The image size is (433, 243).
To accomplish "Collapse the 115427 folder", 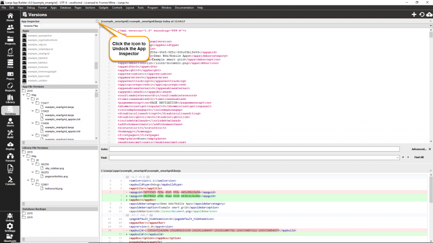I will [x=32, y=136].
